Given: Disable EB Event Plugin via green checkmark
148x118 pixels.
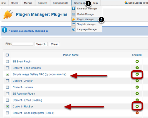Looking at the screenshot, I should click(137, 61).
